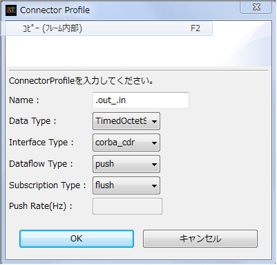Click the Subscription Type label

click(x=48, y=185)
